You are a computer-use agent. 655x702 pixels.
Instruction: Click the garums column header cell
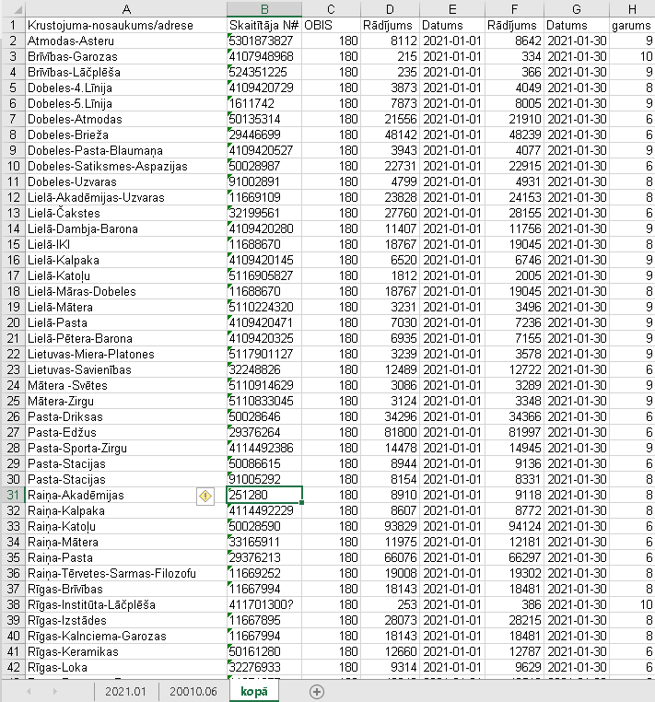[632, 25]
